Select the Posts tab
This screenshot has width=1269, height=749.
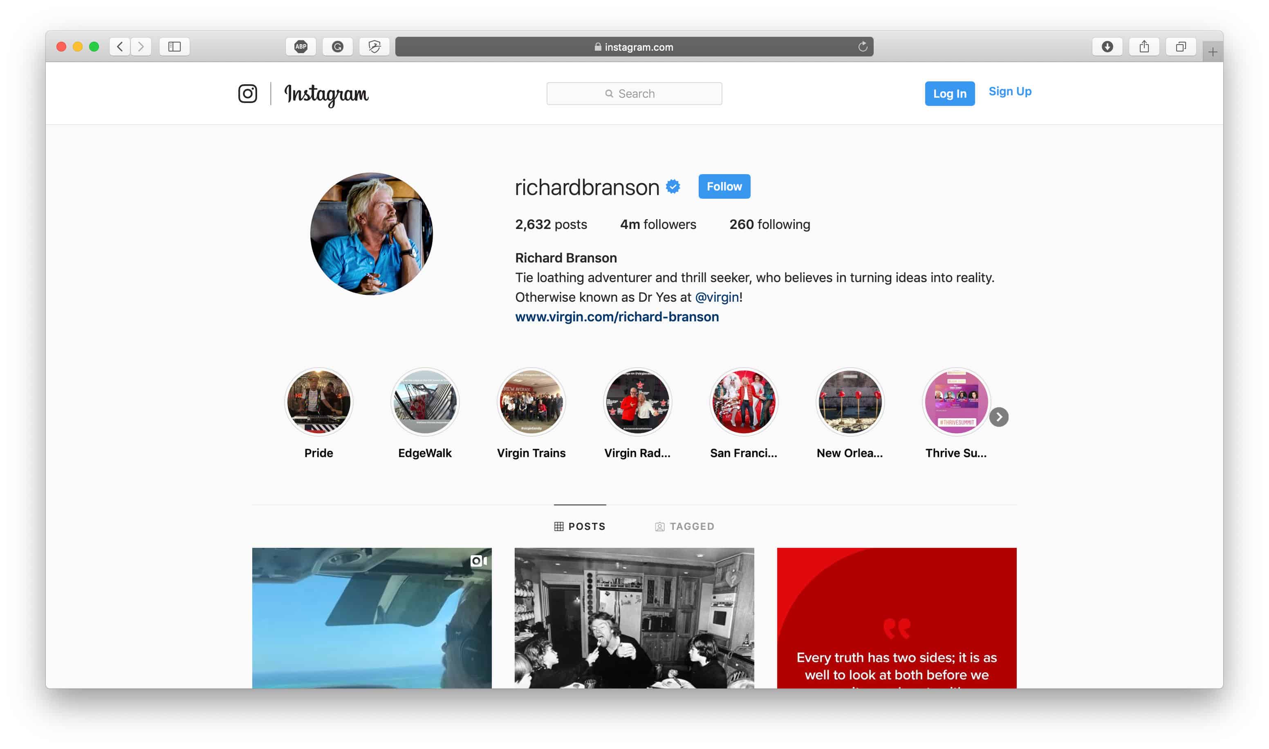[579, 527]
